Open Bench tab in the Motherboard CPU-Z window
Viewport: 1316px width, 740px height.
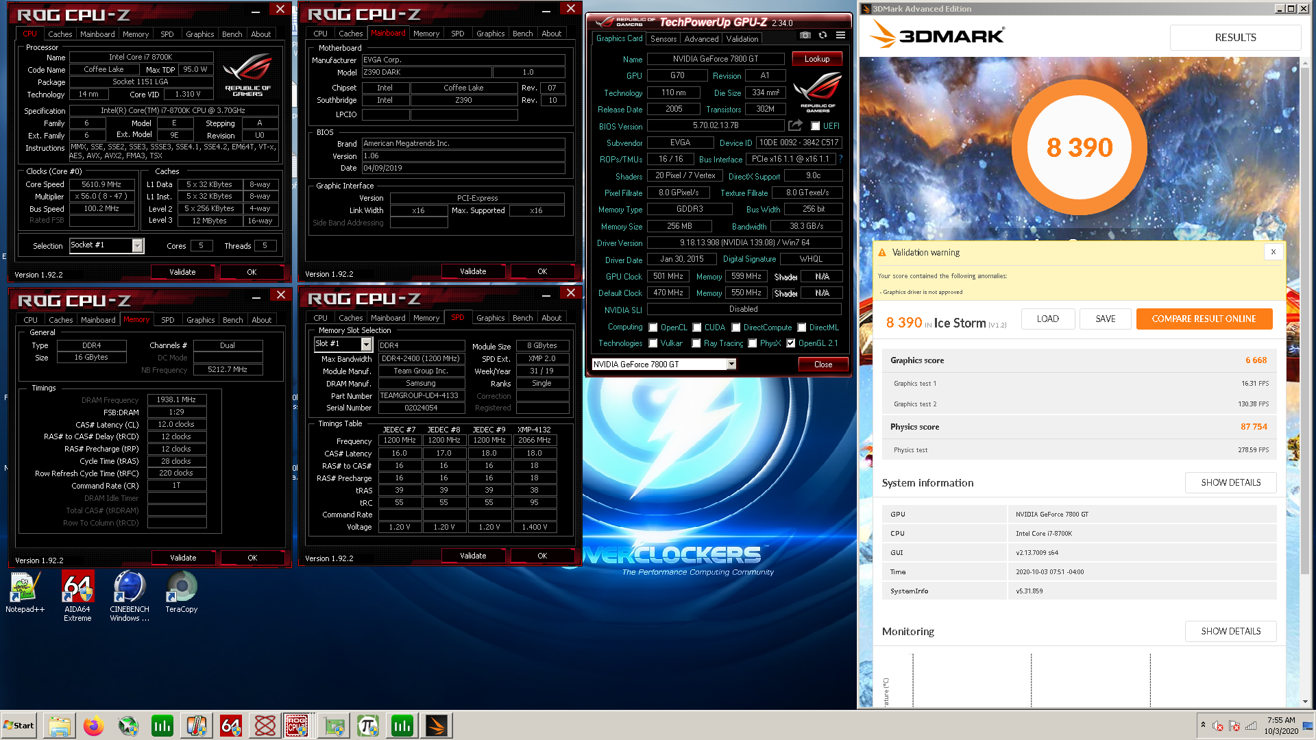523,34
